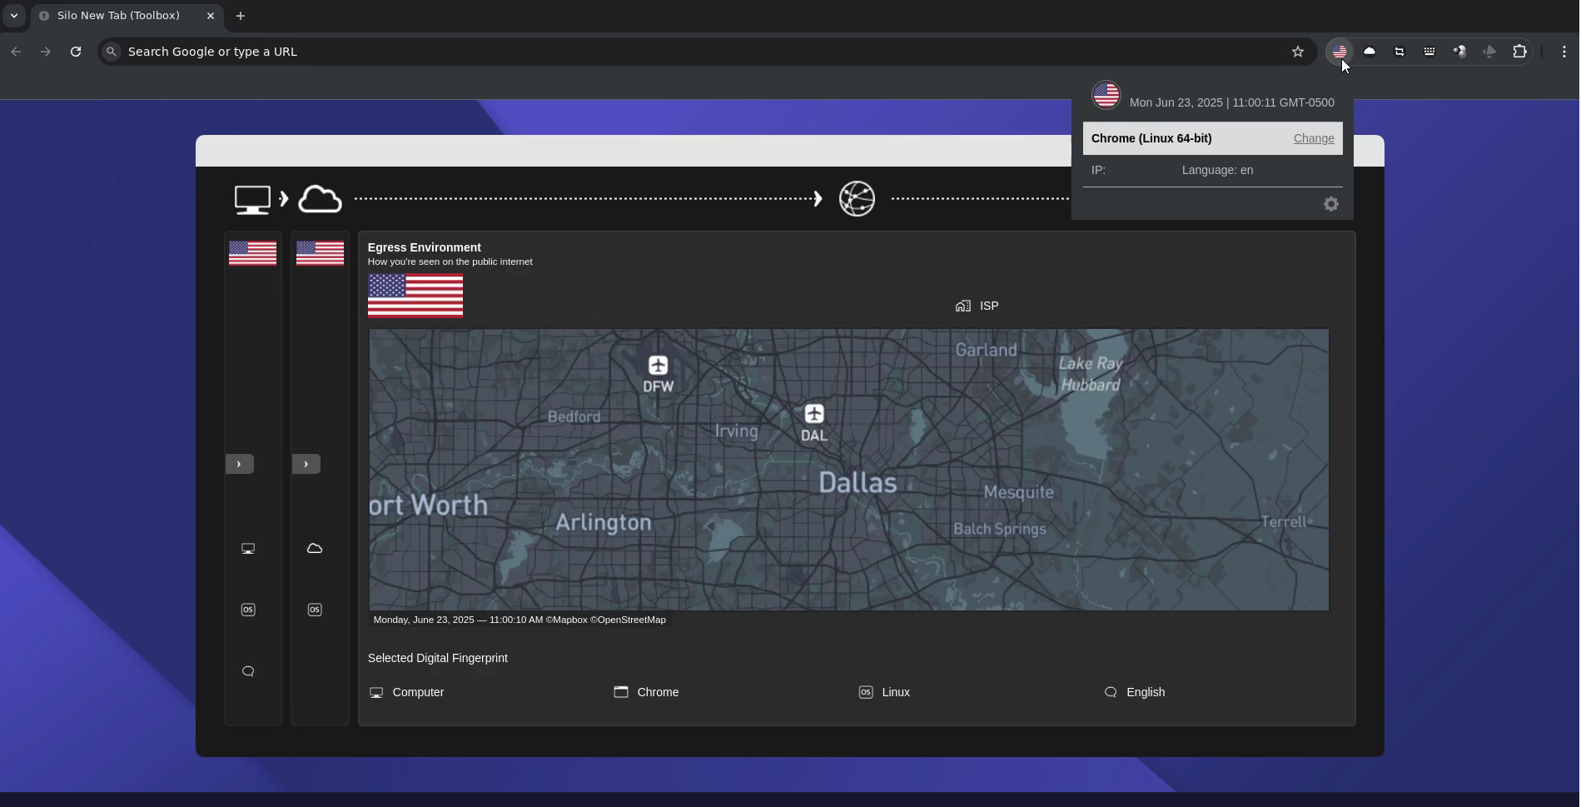Click the Linux fingerprint item
1581x807 pixels.
(x=885, y=692)
